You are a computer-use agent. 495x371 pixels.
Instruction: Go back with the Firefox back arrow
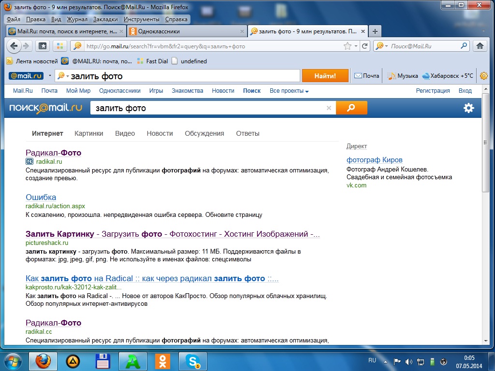pos(14,46)
